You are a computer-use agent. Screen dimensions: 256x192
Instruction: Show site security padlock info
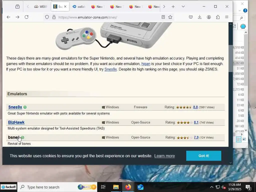coord(54,17)
